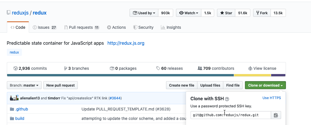Toggle the Clone or download dropdown
The width and height of the screenshot is (311, 125).
tap(265, 85)
